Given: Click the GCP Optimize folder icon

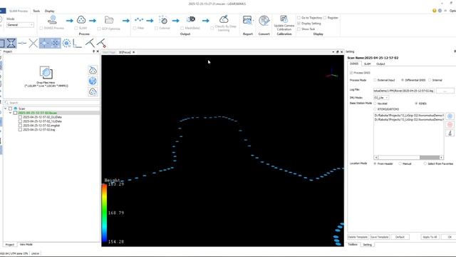Looking at the screenshot, I should point(109,20).
